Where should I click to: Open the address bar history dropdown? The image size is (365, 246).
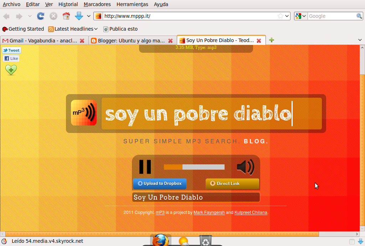click(x=287, y=16)
